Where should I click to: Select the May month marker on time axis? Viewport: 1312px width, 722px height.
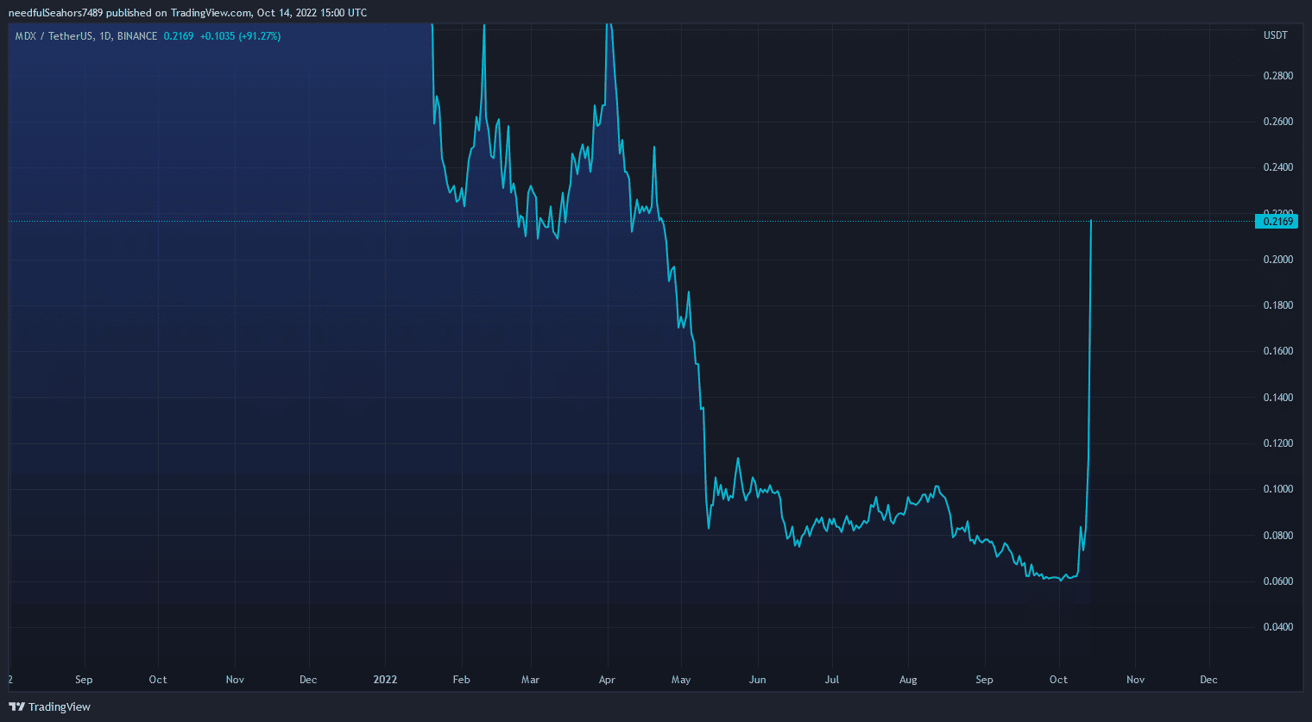(x=681, y=680)
